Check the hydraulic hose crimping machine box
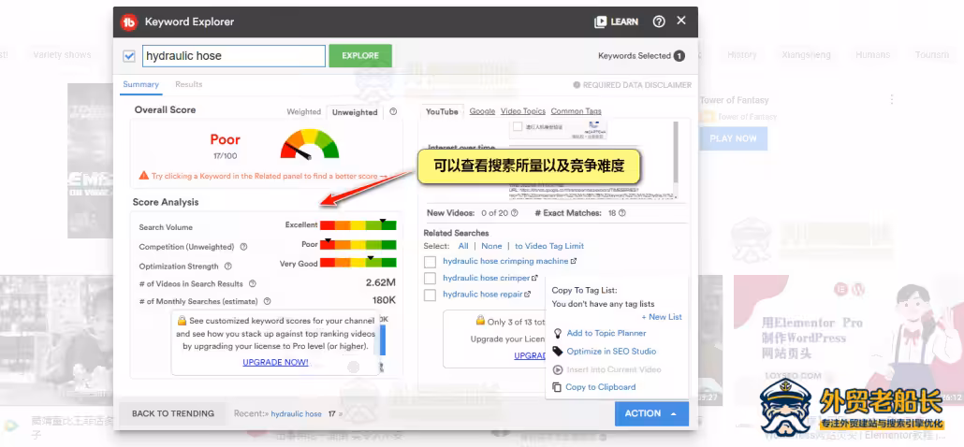The width and height of the screenshot is (964, 447). click(x=431, y=262)
